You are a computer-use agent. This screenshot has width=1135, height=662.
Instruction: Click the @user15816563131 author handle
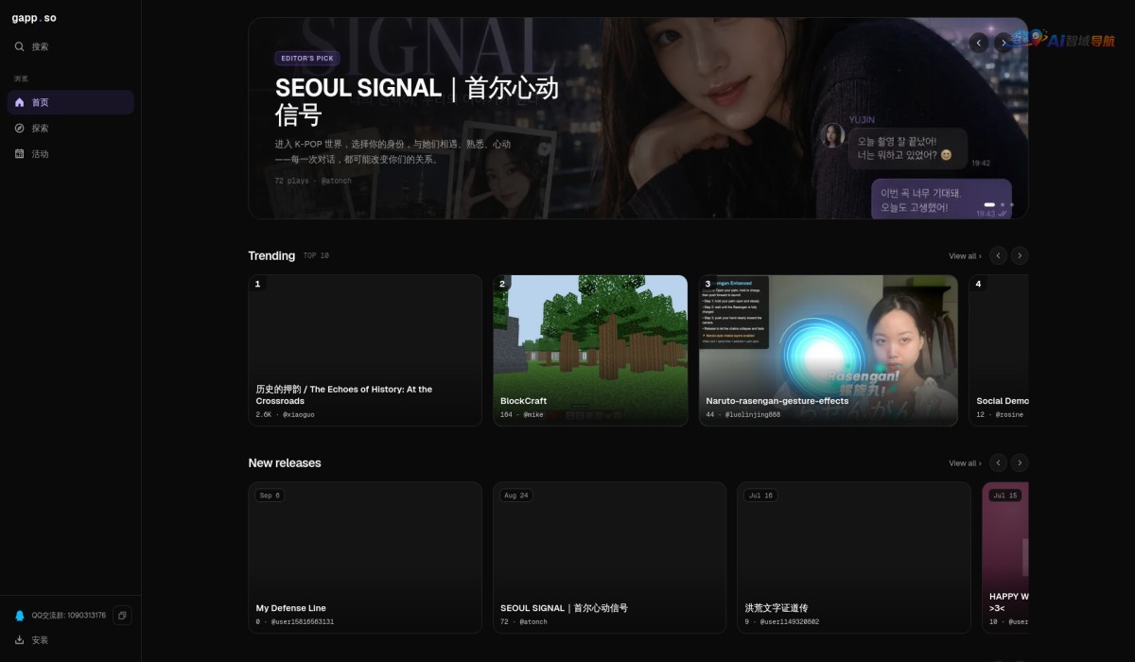click(303, 622)
